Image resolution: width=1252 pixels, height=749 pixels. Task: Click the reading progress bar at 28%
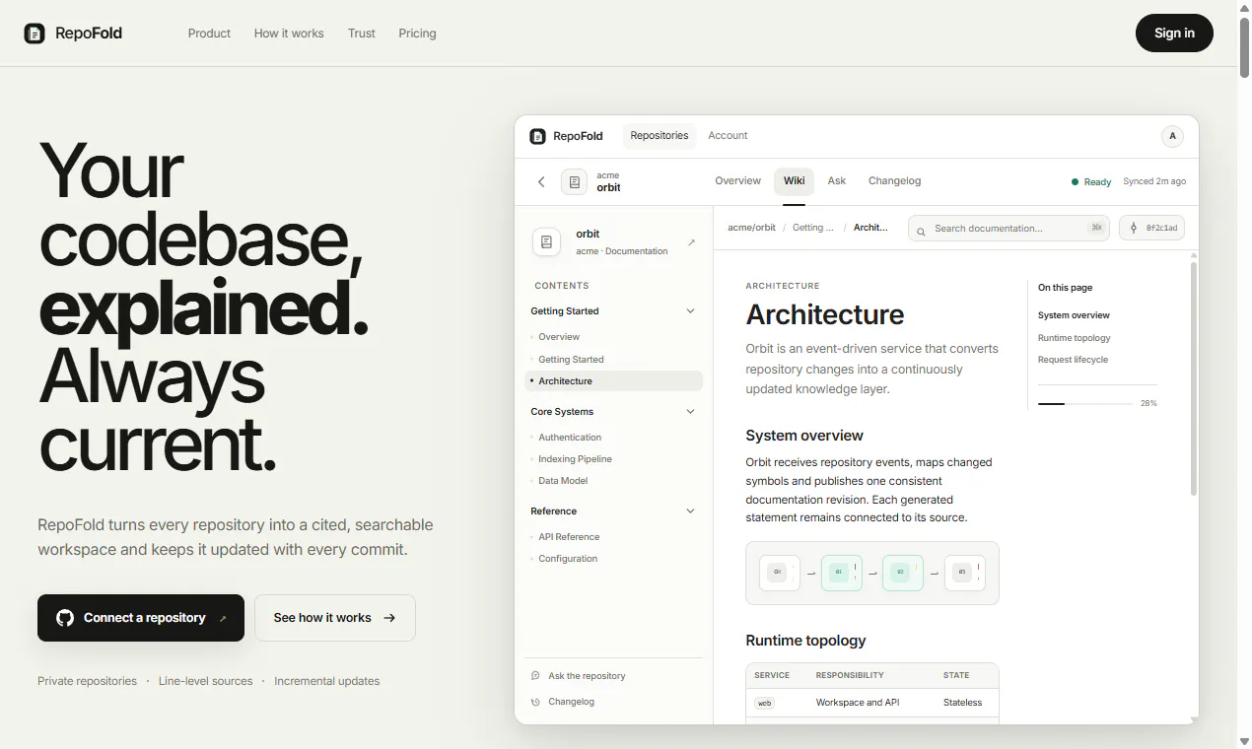(1084, 404)
